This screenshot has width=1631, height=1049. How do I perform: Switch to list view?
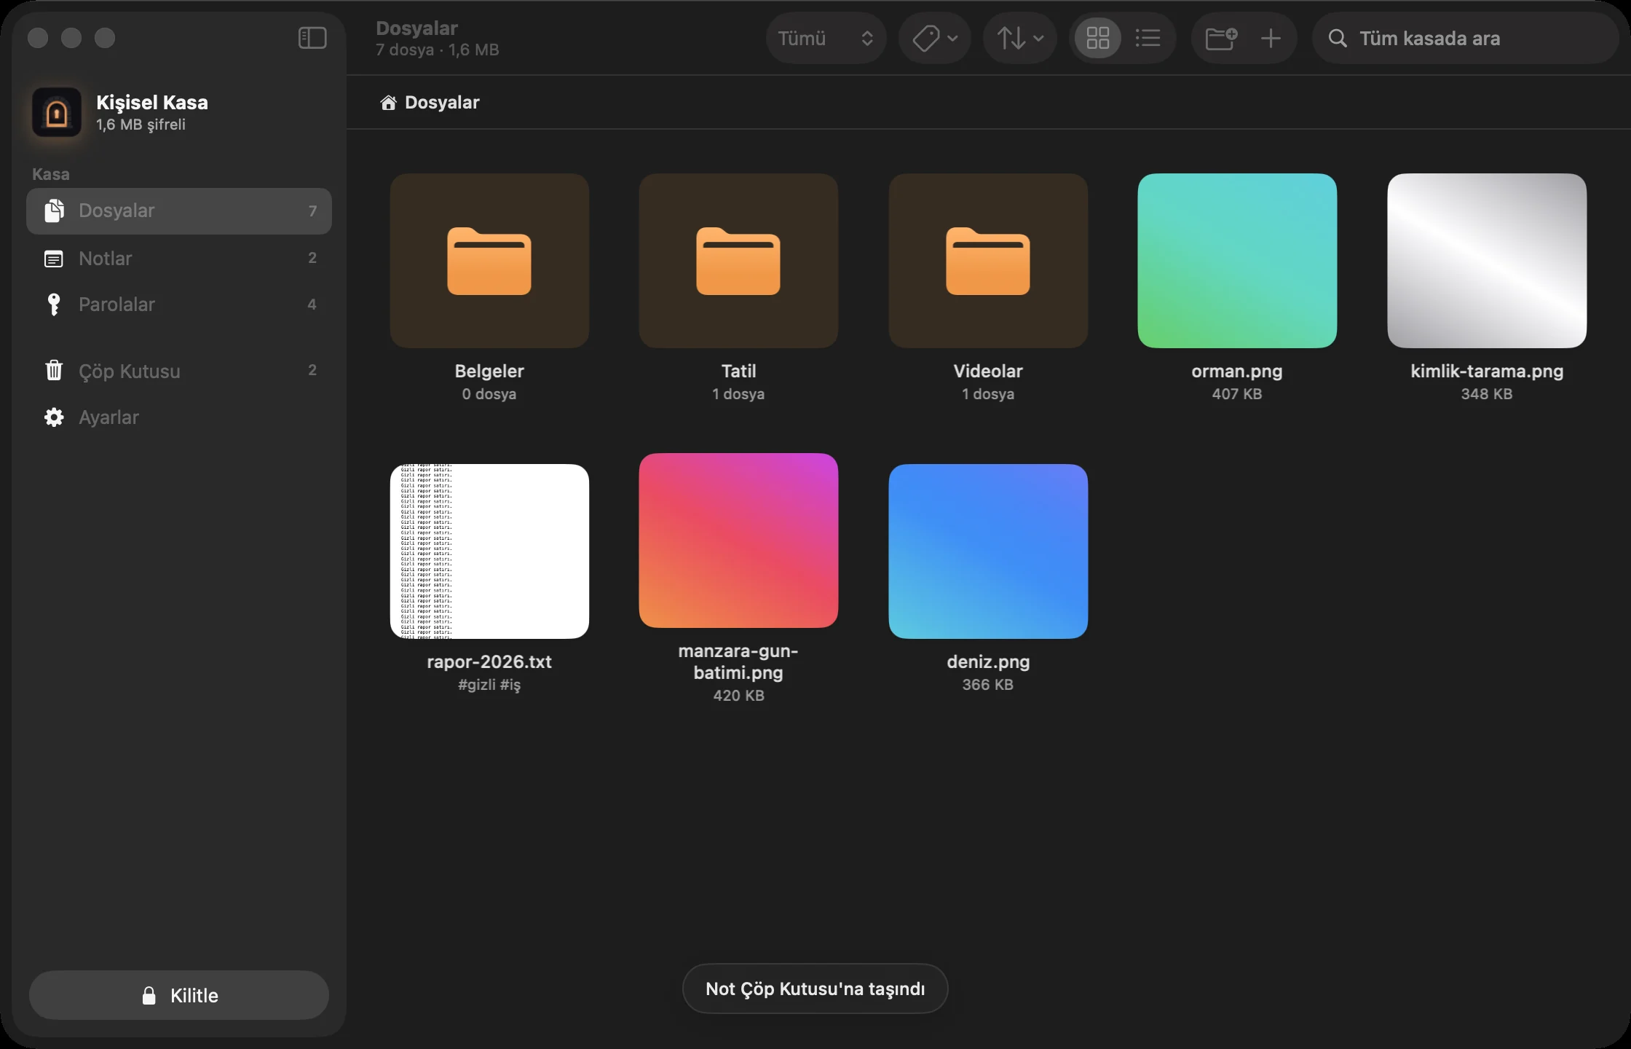pos(1148,38)
